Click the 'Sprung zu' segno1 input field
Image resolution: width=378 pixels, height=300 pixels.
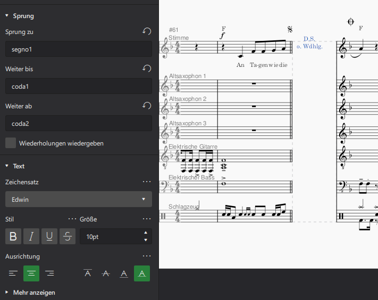click(79, 49)
